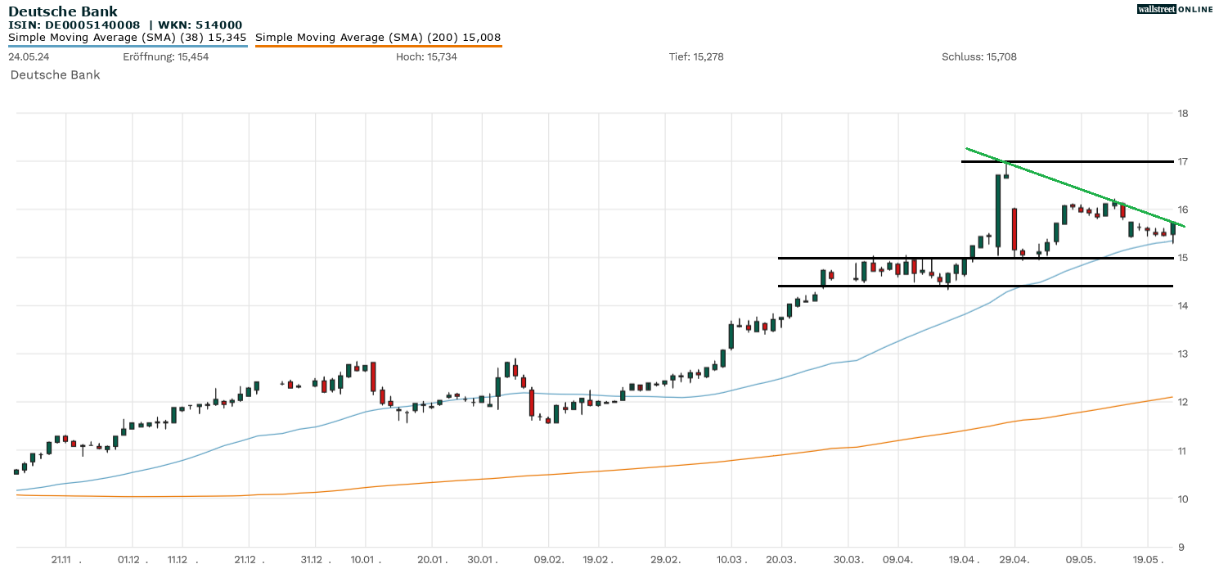Click x-axis date 21.11.

coord(65,559)
